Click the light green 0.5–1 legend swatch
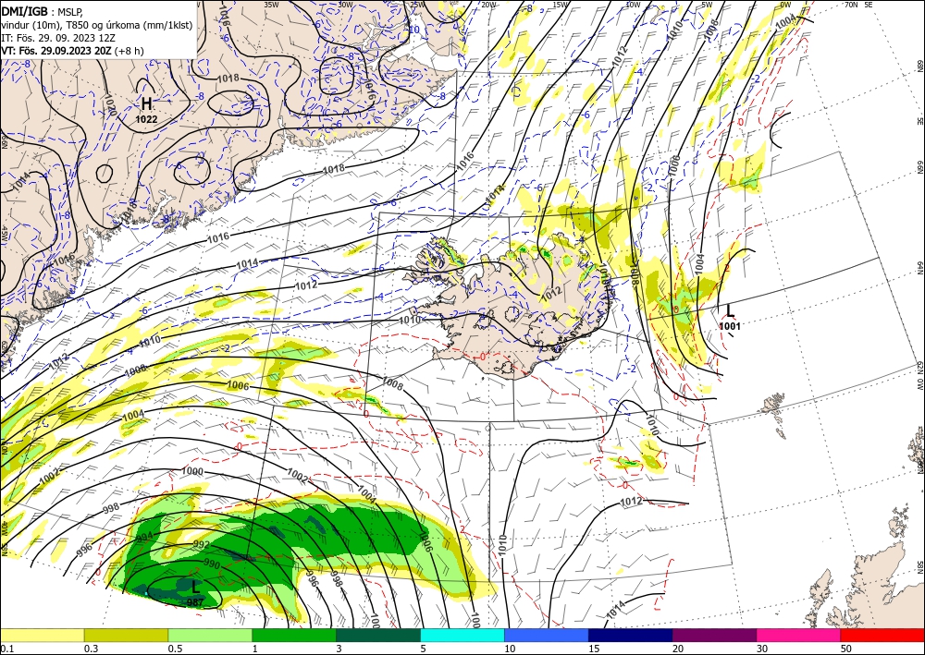 (x=210, y=636)
